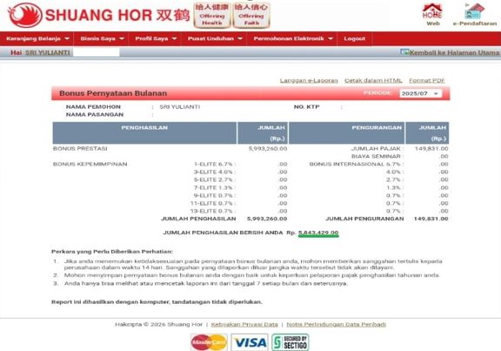Click the VISA payment logo

pyautogui.click(x=250, y=342)
